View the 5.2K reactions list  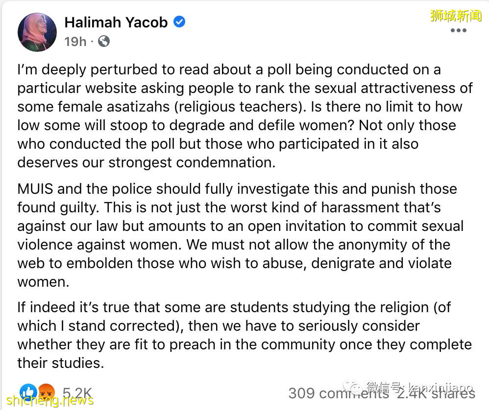[77, 392]
